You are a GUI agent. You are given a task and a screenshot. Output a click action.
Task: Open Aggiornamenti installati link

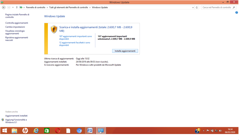click(x=16, y=116)
